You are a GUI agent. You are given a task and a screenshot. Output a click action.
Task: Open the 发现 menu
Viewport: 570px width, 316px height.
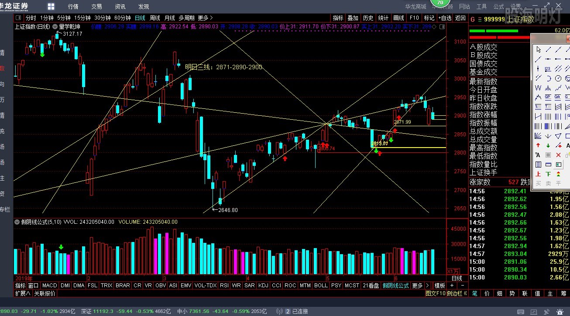coord(144,7)
